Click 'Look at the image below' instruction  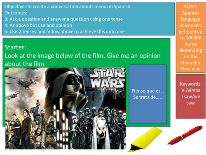pyautogui.click(x=83, y=60)
